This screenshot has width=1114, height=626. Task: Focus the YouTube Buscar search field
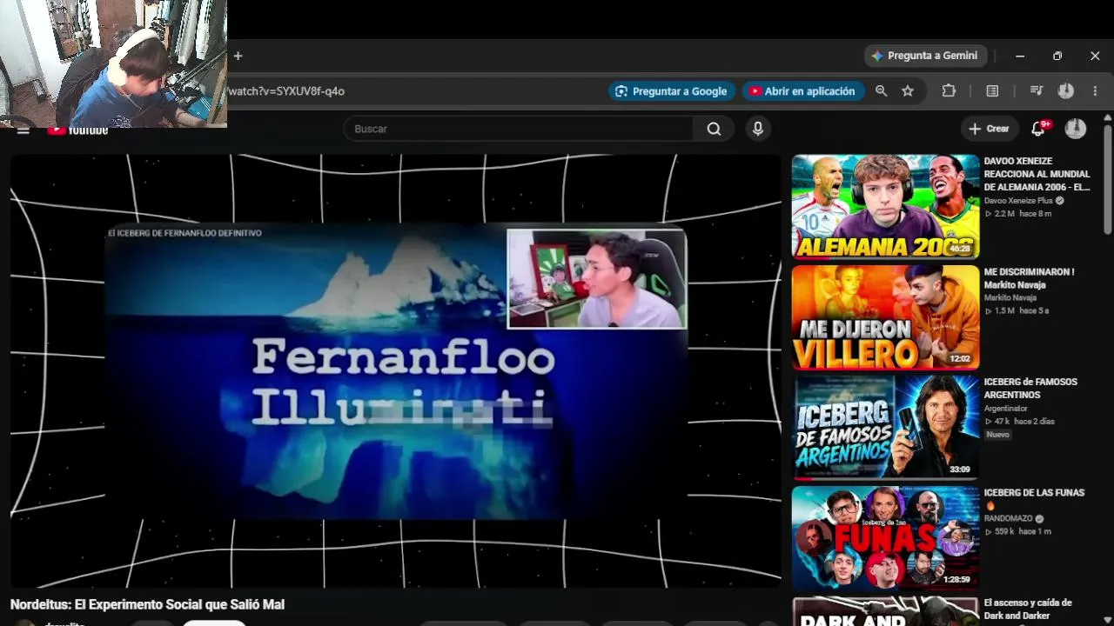point(519,129)
